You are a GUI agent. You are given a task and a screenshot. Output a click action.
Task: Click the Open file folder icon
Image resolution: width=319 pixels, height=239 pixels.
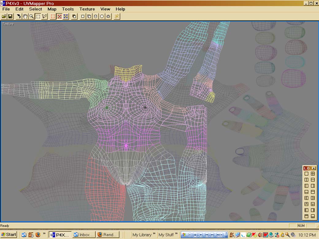click(x=4, y=16)
